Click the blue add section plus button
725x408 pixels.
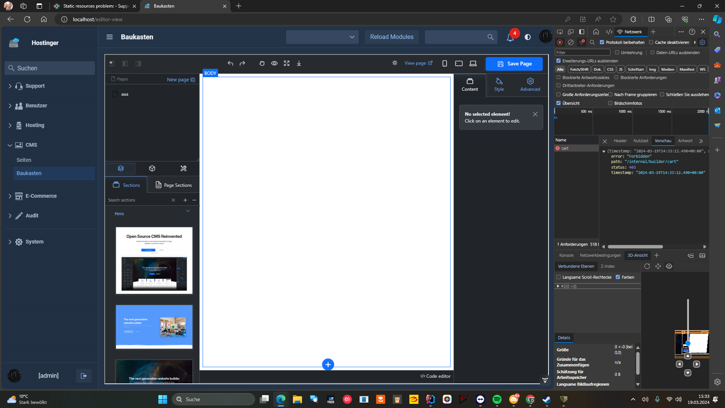(x=328, y=365)
